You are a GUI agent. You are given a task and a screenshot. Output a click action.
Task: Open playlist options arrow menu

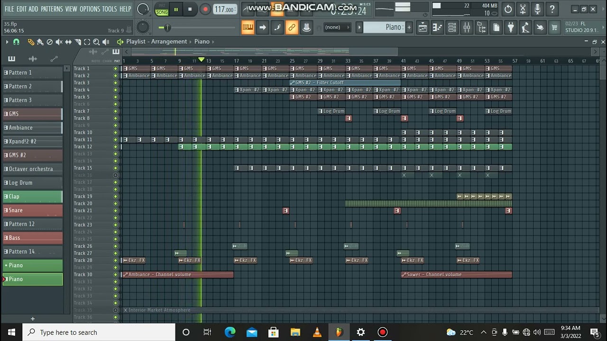pos(7,42)
